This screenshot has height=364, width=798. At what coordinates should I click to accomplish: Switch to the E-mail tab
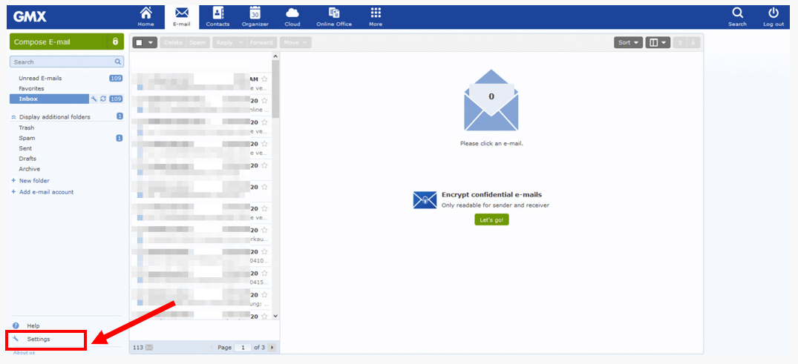(x=182, y=17)
